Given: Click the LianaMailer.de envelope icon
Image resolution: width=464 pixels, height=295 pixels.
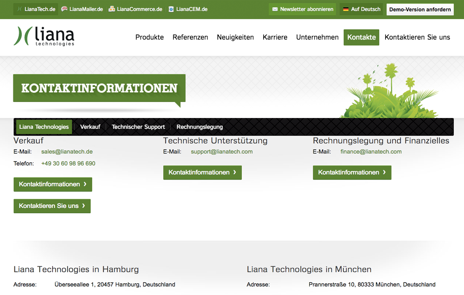Looking at the screenshot, I should 64,9.
